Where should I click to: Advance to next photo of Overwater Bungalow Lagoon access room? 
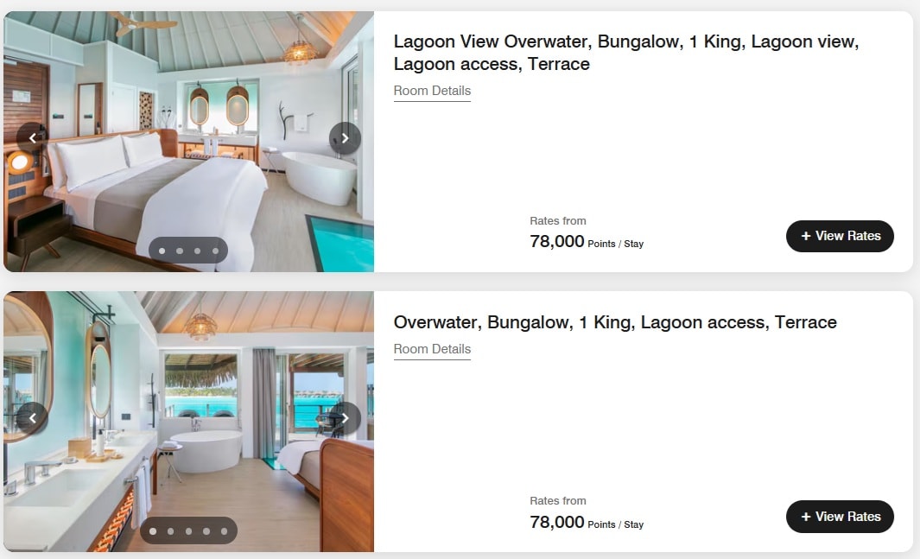coord(345,418)
